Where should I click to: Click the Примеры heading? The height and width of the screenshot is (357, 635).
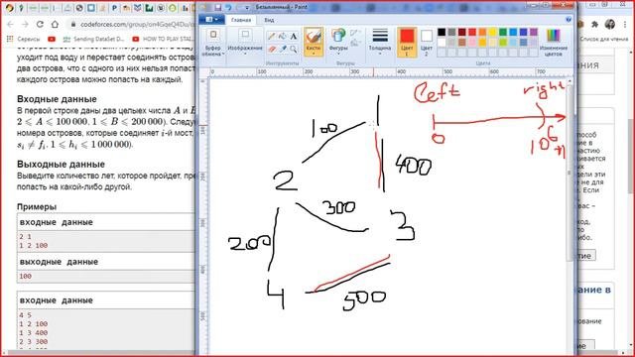pyautogui.click(x=37, y=207)
